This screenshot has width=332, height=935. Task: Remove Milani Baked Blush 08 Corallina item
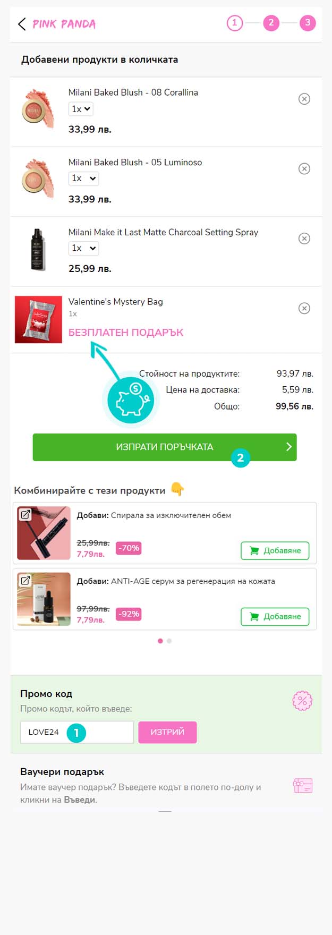coord(304,99)
